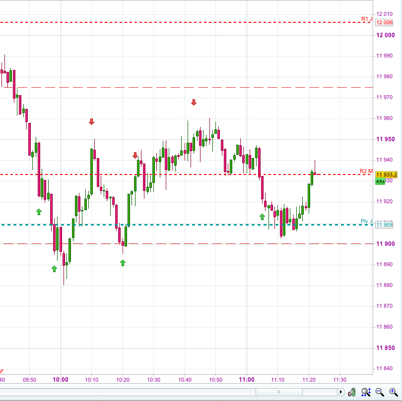This screenshot has width=402, height=401.
Task: Open the chart settings wrench icon
Action: (352, 392)
